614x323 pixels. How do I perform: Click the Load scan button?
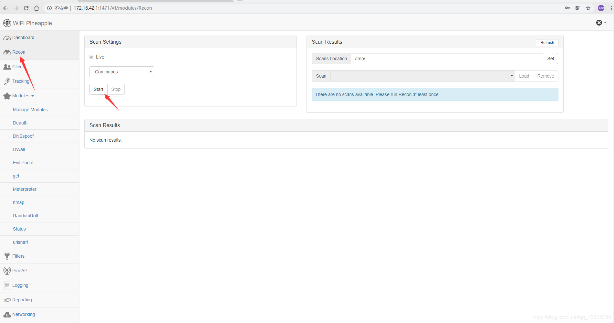pos(524,76)
